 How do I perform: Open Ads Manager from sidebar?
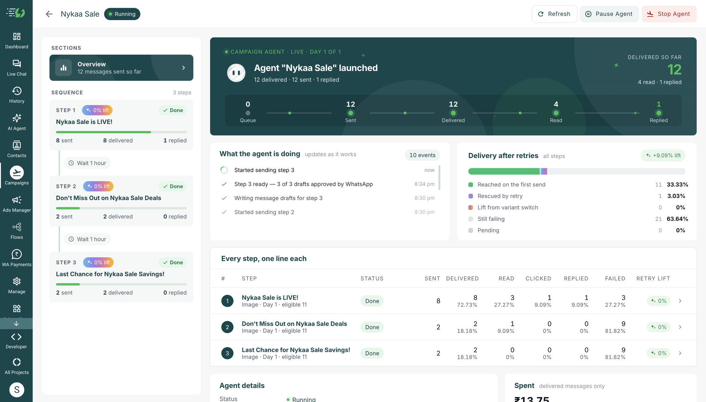(x=17, y=204)
